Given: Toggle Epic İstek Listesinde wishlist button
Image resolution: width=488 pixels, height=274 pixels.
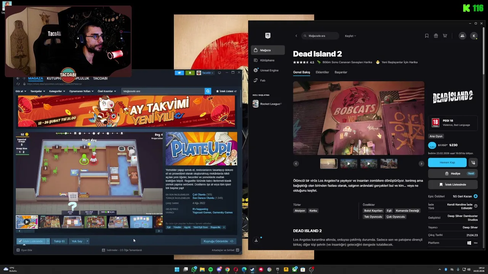Looking at the screenshot, I should pos(453,184).
